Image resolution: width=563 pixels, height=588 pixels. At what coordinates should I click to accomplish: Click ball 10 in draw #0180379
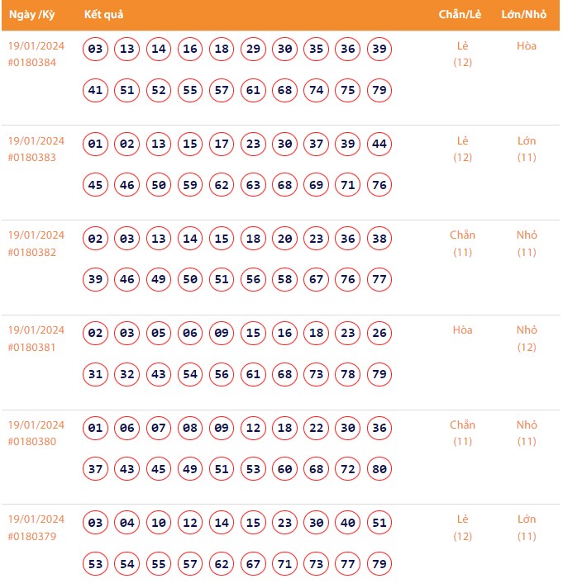pyautogui.click(x=159, y=523)
